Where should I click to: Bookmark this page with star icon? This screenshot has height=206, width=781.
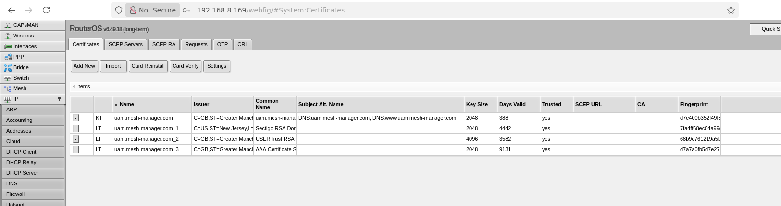tap(731, 10)
